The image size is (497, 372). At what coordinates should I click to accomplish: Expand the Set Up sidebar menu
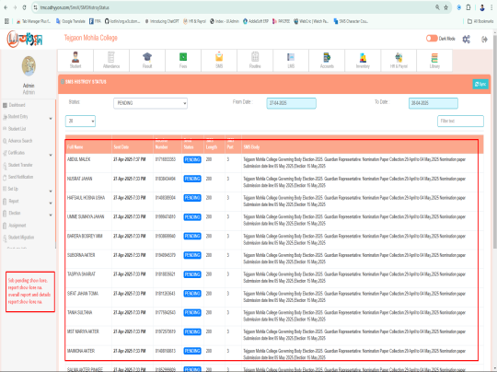pyautogui.click(x=28, y=190)
